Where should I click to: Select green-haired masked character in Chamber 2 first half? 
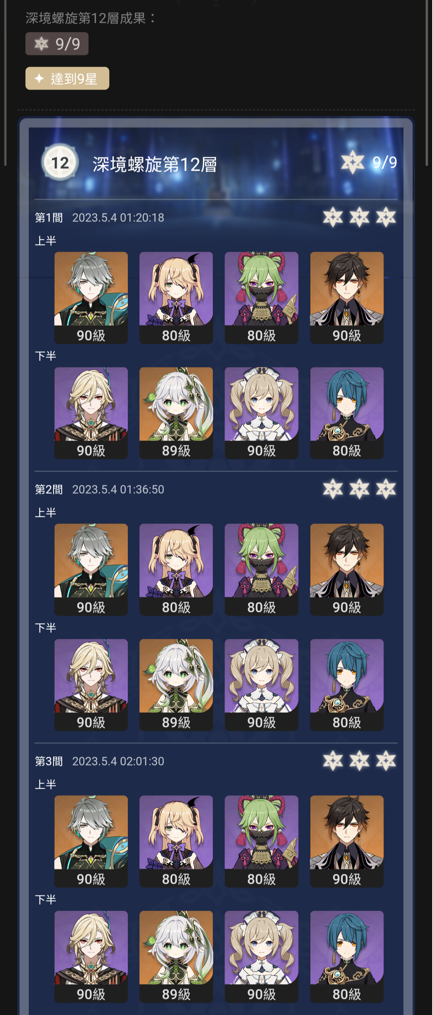[x=262, y=569]
